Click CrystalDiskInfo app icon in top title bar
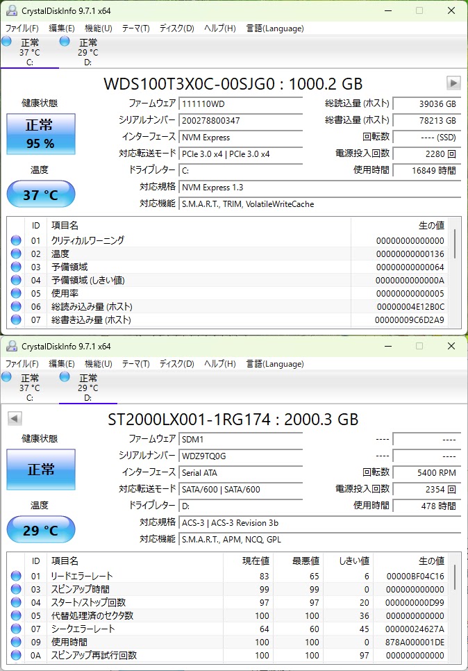The image size is (468, 671). pos(12,10)
